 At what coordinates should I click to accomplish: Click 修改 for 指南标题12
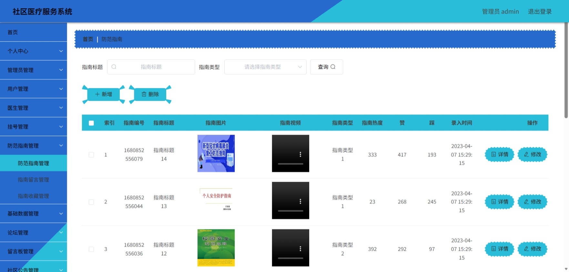pos(533,249)
